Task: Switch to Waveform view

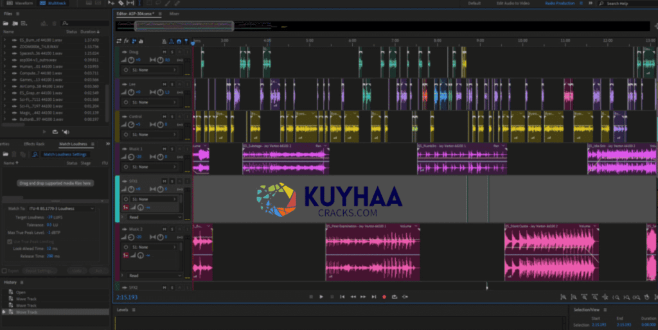Action: (x=20, y=3)
